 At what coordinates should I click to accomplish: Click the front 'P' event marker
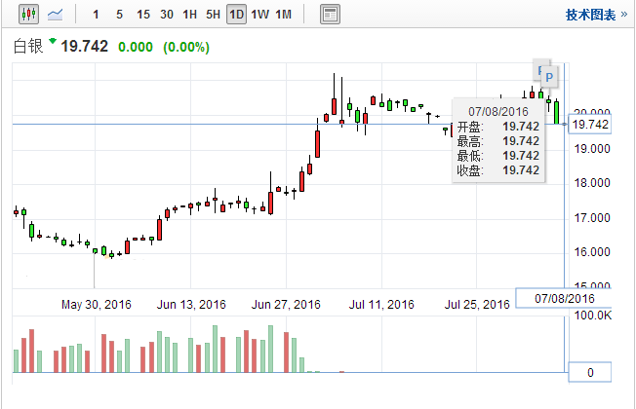549,77
